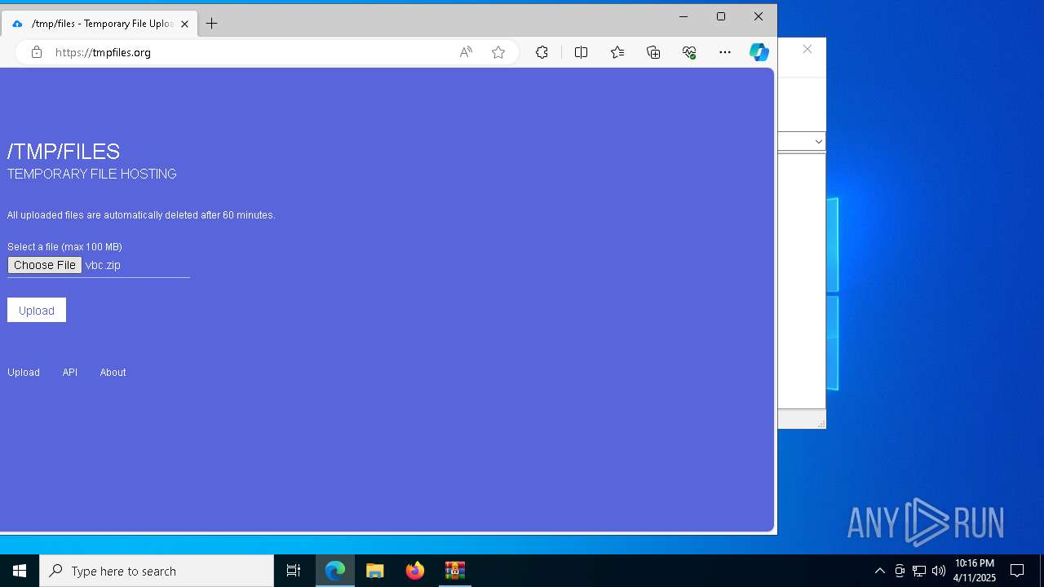Click the taskbar search box

coord(157,571)
